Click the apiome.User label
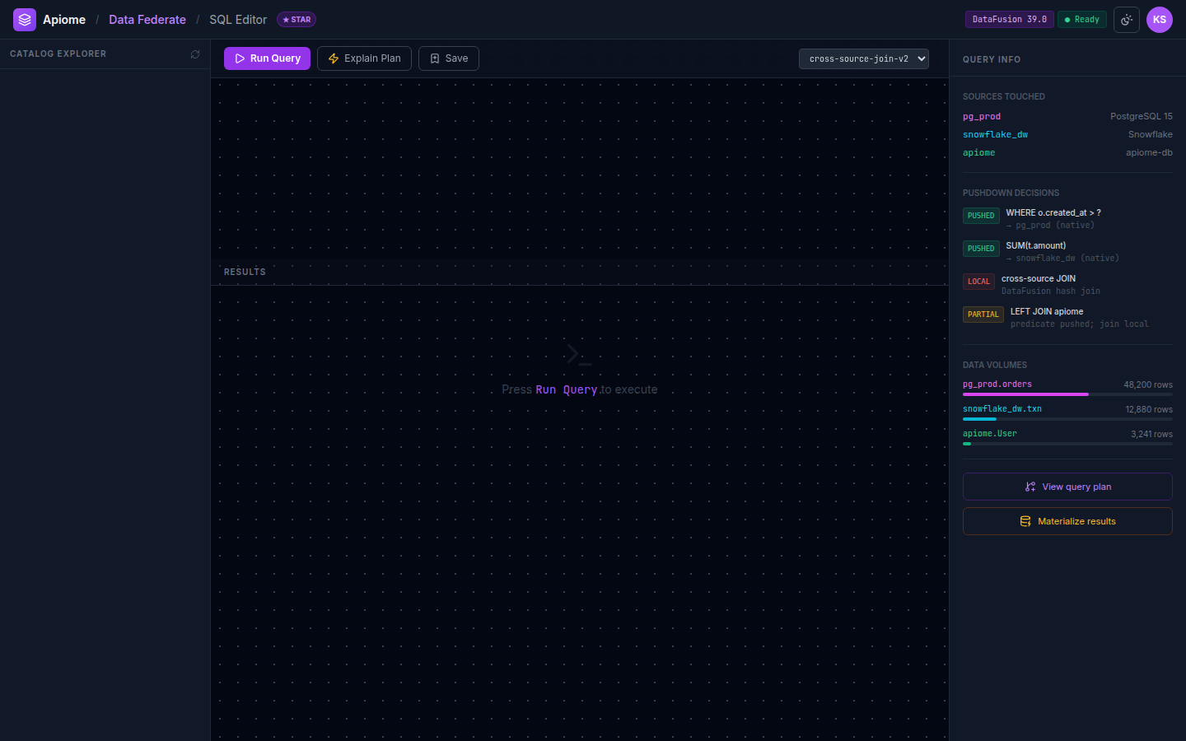 pos(990,434)
